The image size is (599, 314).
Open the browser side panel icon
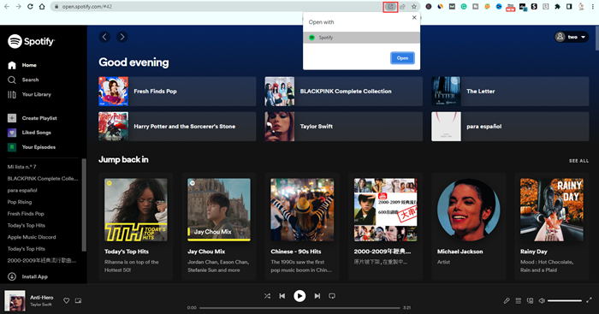(569, 7)
